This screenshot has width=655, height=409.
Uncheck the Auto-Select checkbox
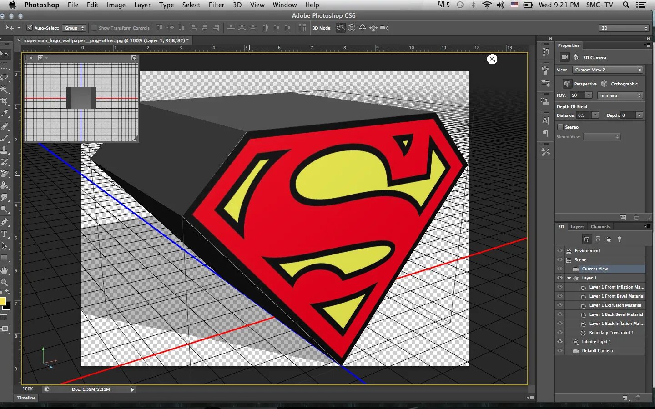coord(30,28)
